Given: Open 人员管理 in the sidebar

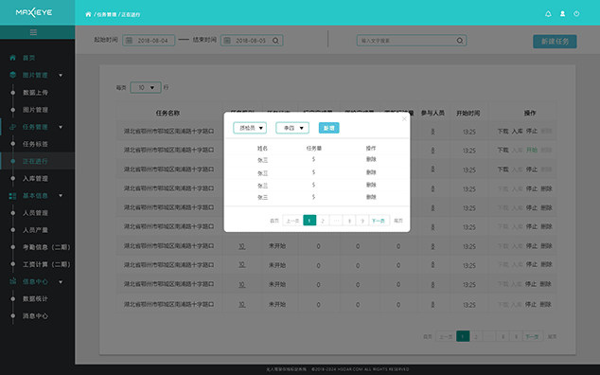Looking at the screenshot, I should pyautogui.click(x=35, y=213).
